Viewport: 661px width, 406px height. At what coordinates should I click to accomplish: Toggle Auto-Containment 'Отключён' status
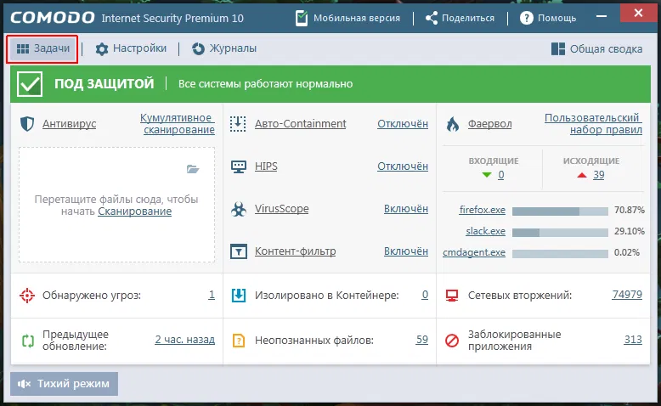(x=403, y=124)
